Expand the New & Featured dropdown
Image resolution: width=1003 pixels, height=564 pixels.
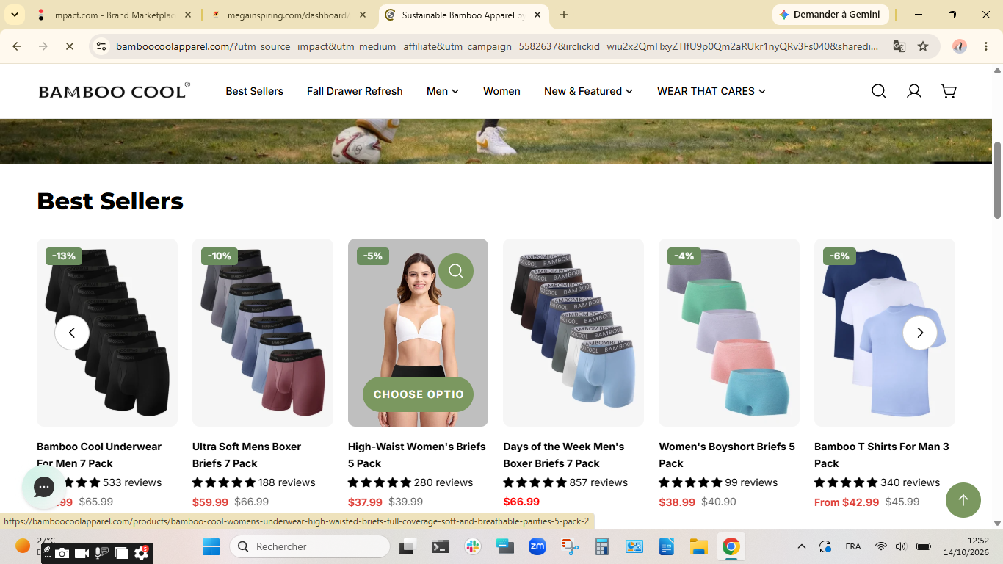click(588, 91)
